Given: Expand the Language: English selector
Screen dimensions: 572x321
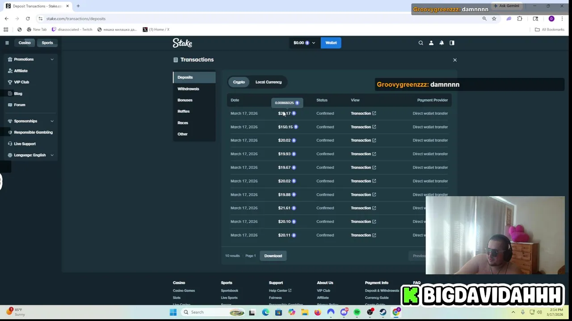Looking at the screenshot, I should pyautogui.click(x=30, y=155).
